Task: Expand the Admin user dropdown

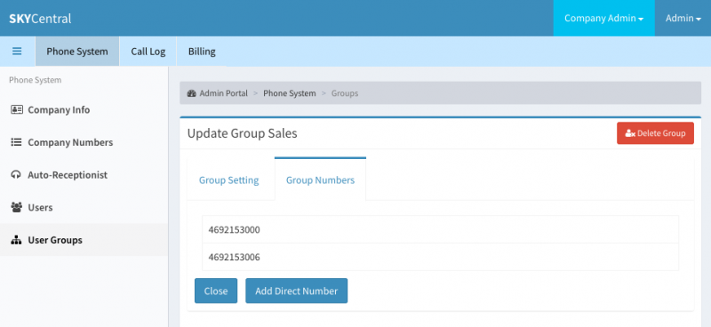Action: click(683, 18)
